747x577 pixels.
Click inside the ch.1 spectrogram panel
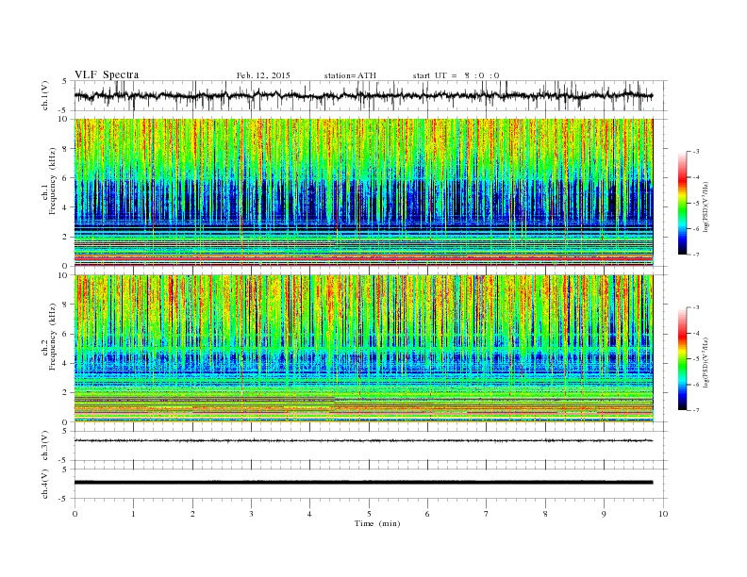coord(363,192)
